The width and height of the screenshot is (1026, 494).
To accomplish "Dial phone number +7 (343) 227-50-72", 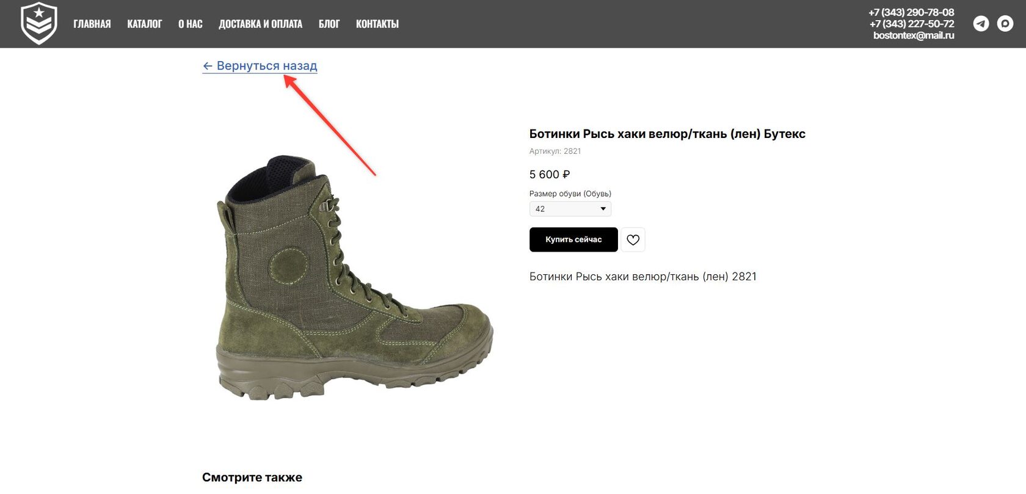I will 911,24.
